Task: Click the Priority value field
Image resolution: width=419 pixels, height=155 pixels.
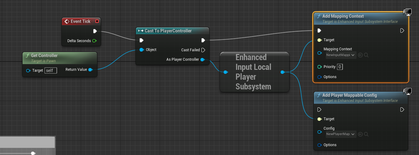Action: click(340, 67)
